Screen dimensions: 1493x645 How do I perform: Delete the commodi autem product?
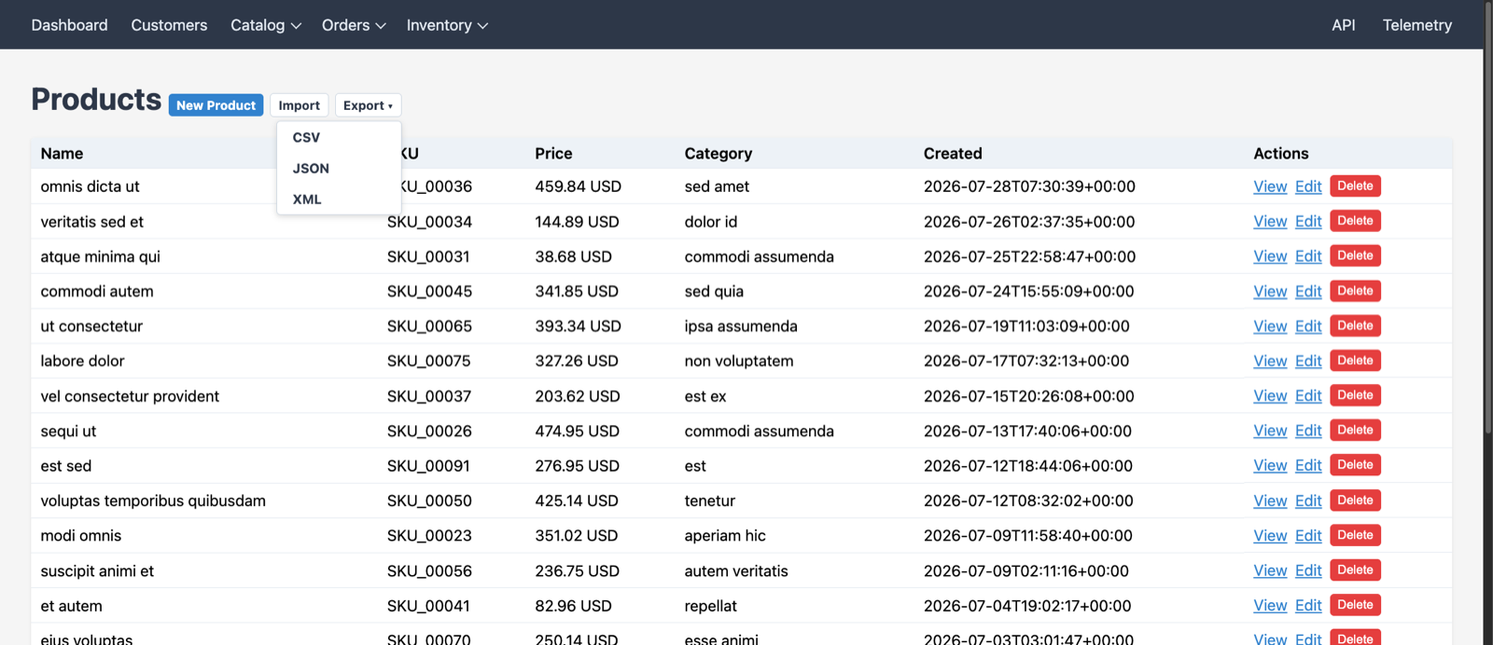pos(1355,291)
